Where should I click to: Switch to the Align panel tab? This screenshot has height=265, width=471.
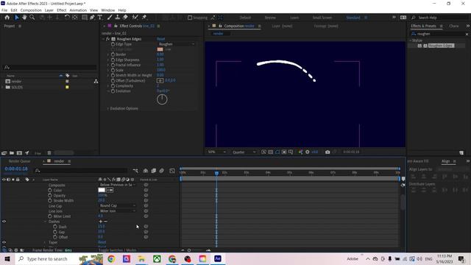[445, 161]
